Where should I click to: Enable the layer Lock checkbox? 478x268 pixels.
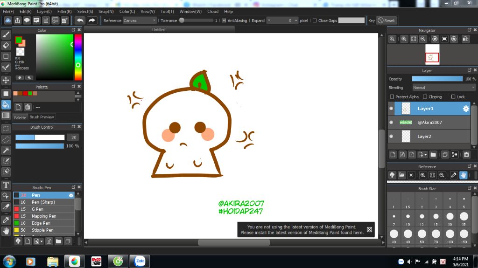point(453,96)
